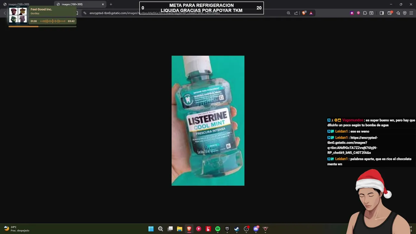Screen dimensions: 416x234
Task: Open Brave Shields lion icon
Action: [x=304, y=13]
